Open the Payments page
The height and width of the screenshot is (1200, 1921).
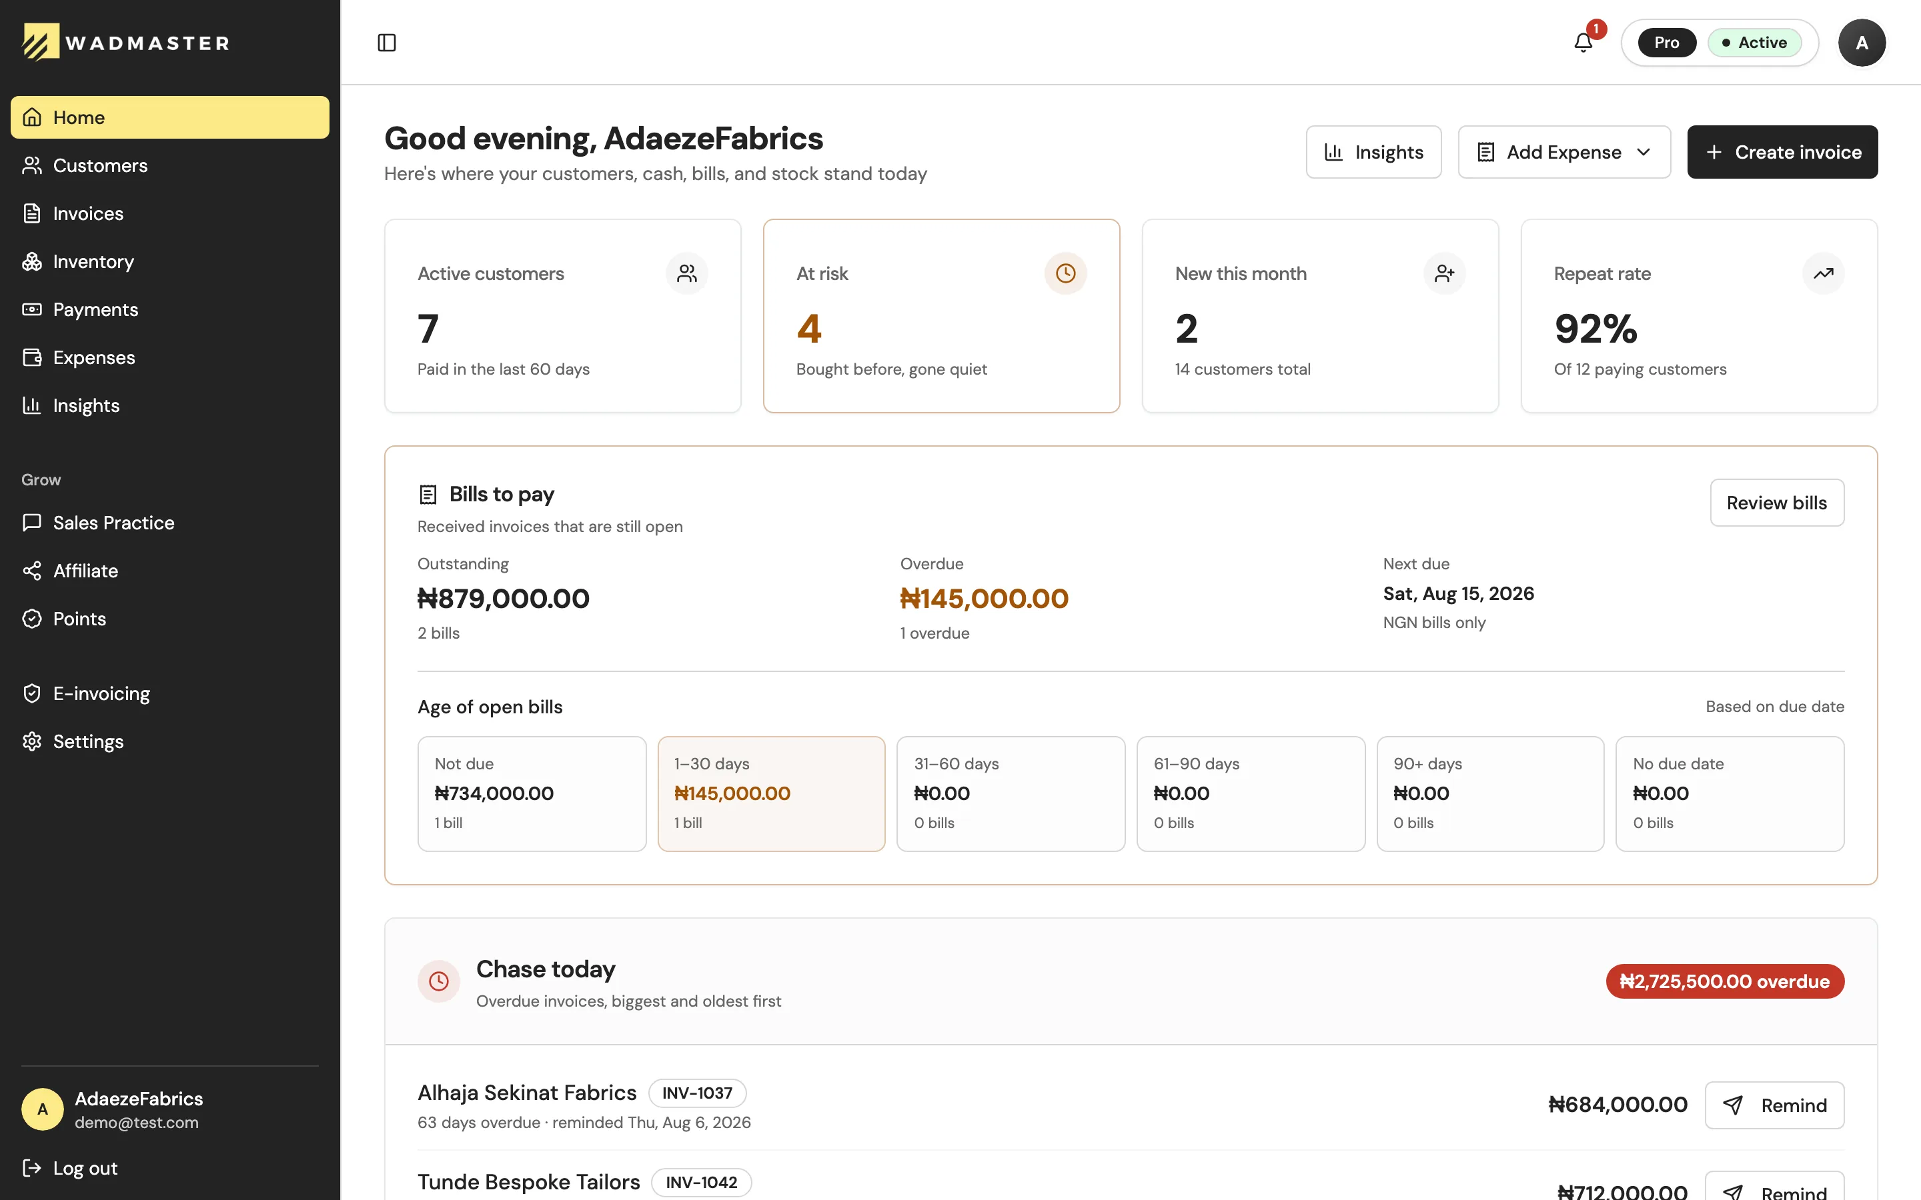tap(170, 309)
